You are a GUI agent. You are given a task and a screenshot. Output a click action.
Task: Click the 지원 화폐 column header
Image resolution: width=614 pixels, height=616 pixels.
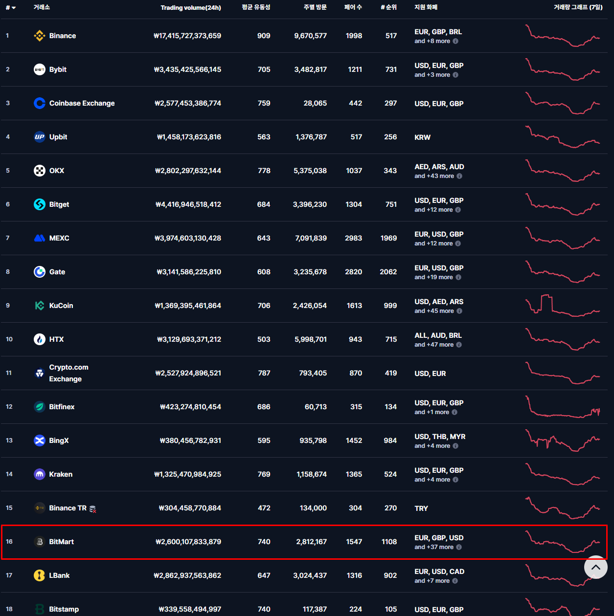(426, 7)
